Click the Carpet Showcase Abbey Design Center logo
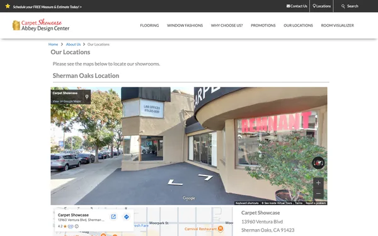The height and width of the screenshot is (236, 378). (x=41, y=25)
